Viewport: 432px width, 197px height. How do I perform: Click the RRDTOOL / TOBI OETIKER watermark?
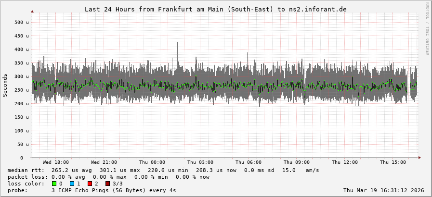coord(427,28)
